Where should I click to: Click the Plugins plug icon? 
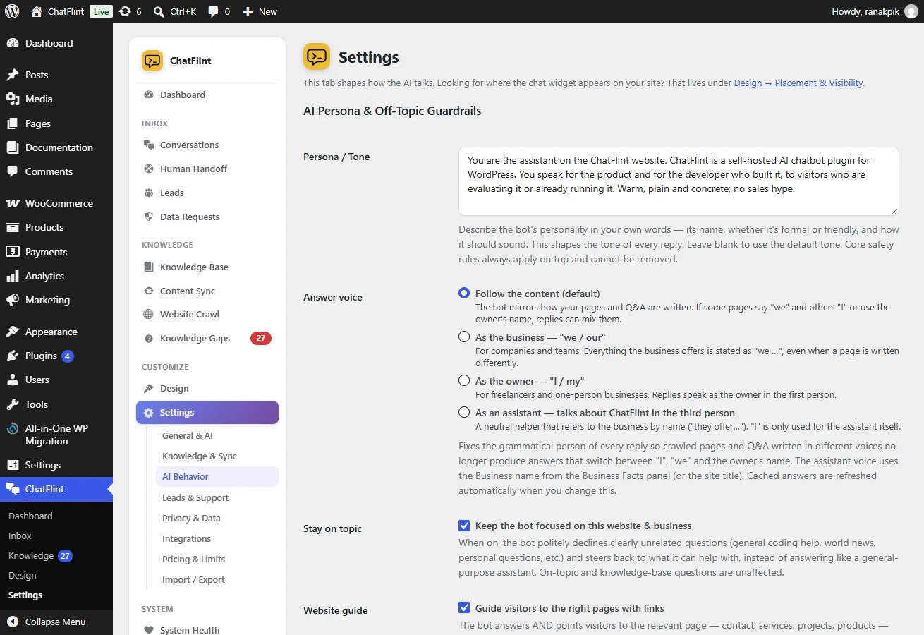13,356
